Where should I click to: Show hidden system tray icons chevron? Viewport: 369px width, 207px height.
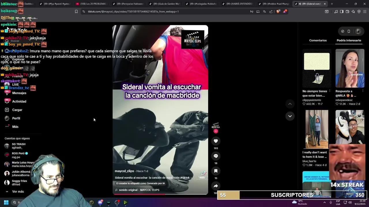pyautogui.click(x=325, y=202)
